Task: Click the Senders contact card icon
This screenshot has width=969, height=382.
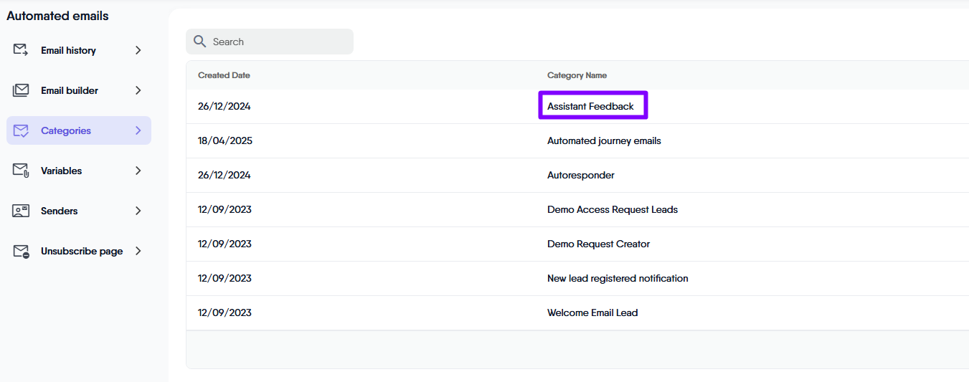Action: coord(21,211)
